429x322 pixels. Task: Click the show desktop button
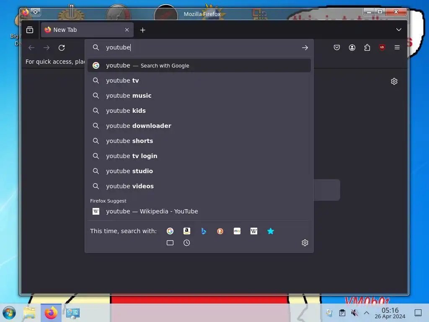[418, 313]
